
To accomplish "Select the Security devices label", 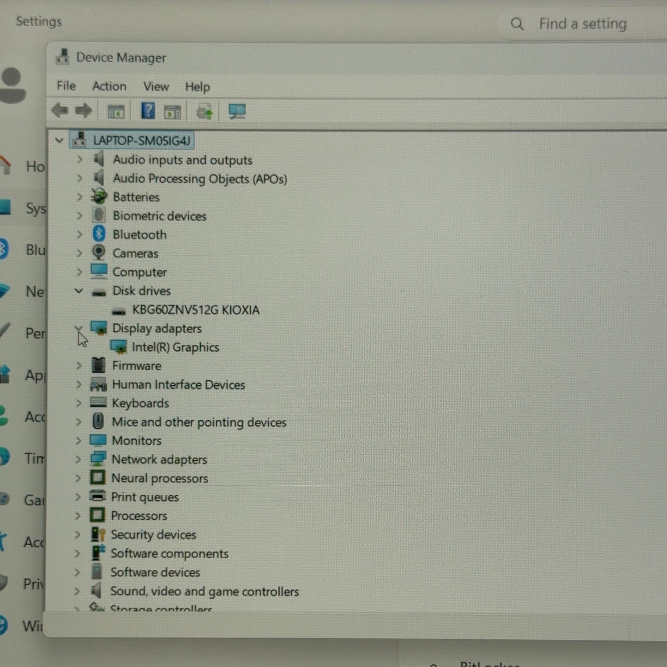I will point(153,535).
